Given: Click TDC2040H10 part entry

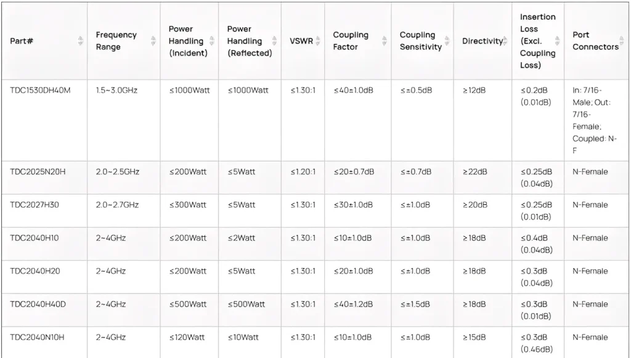Looking at the screenshot, I should [35, 238].
